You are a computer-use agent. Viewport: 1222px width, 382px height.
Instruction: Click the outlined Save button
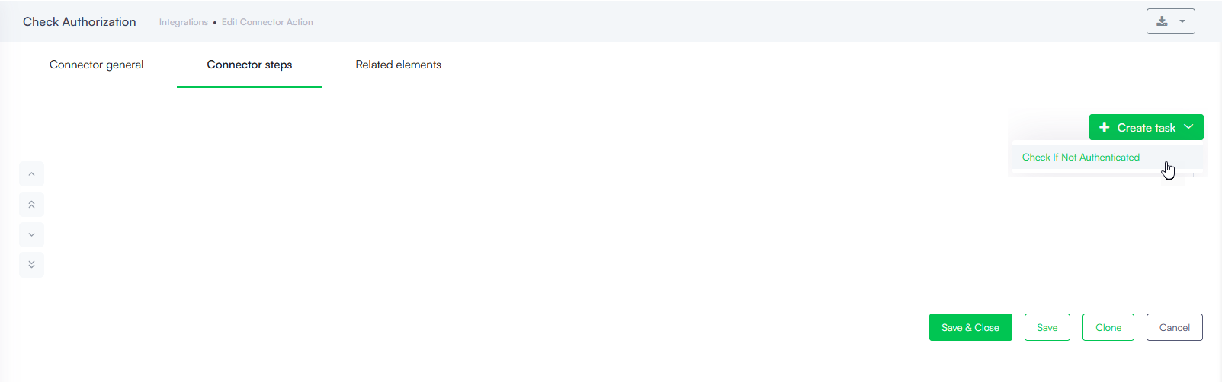click(1047, 327)
